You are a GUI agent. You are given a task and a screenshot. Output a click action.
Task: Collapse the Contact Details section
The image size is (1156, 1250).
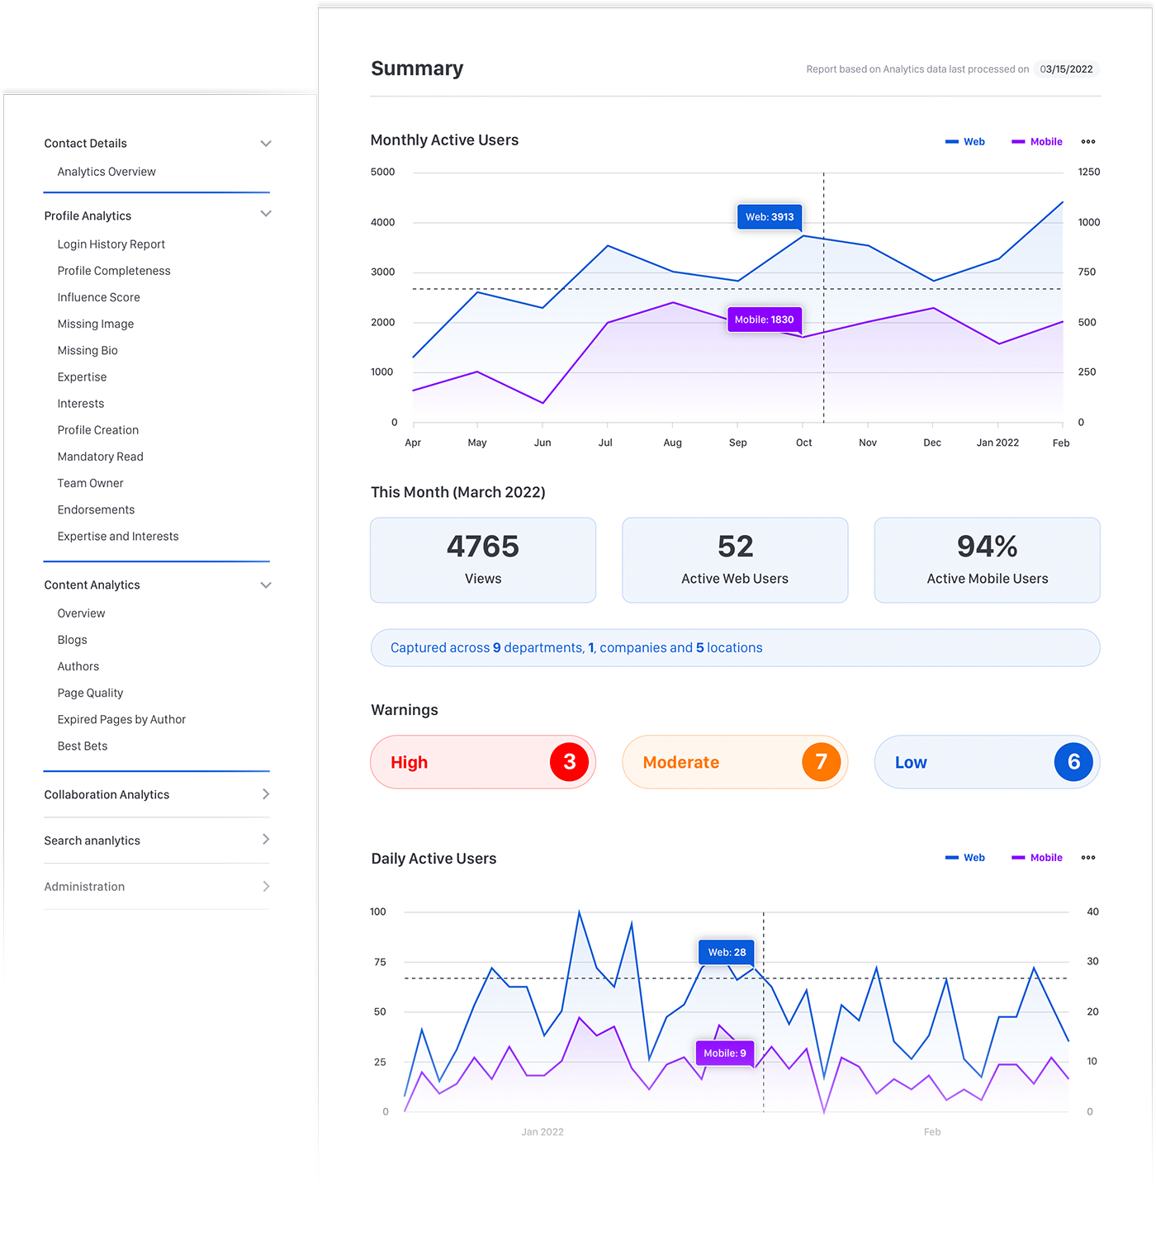point(266,144)
